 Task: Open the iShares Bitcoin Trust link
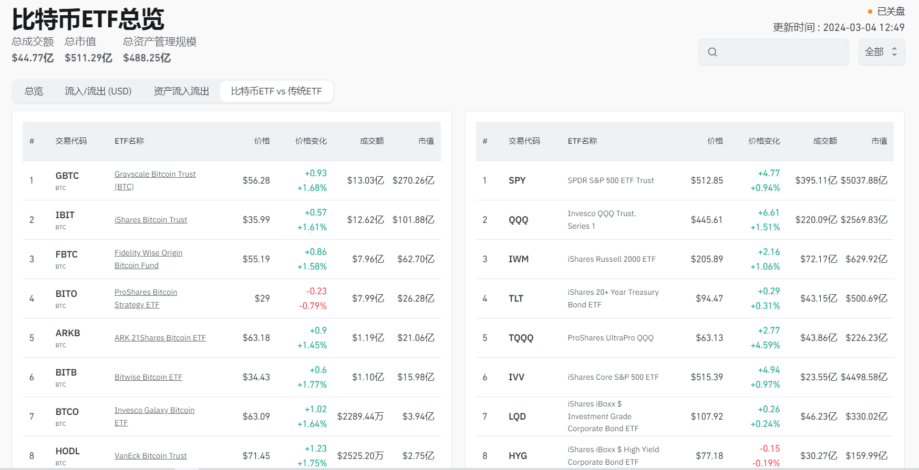coord(151,220)
